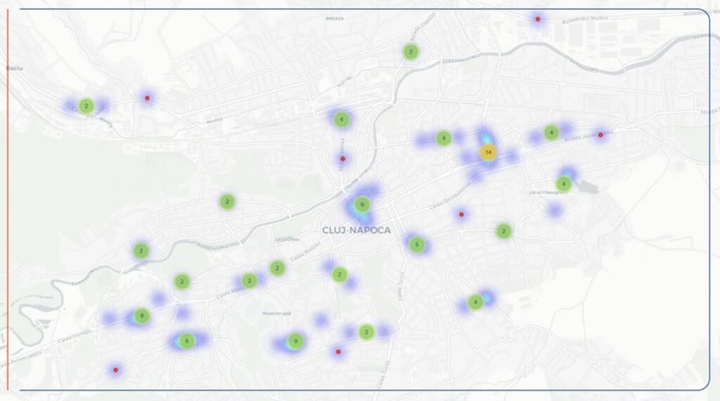The width and height of the screenshot is (720, 401).
Task: Select the red point between the 5 and 14 clusters
Action: pos(461,214)
